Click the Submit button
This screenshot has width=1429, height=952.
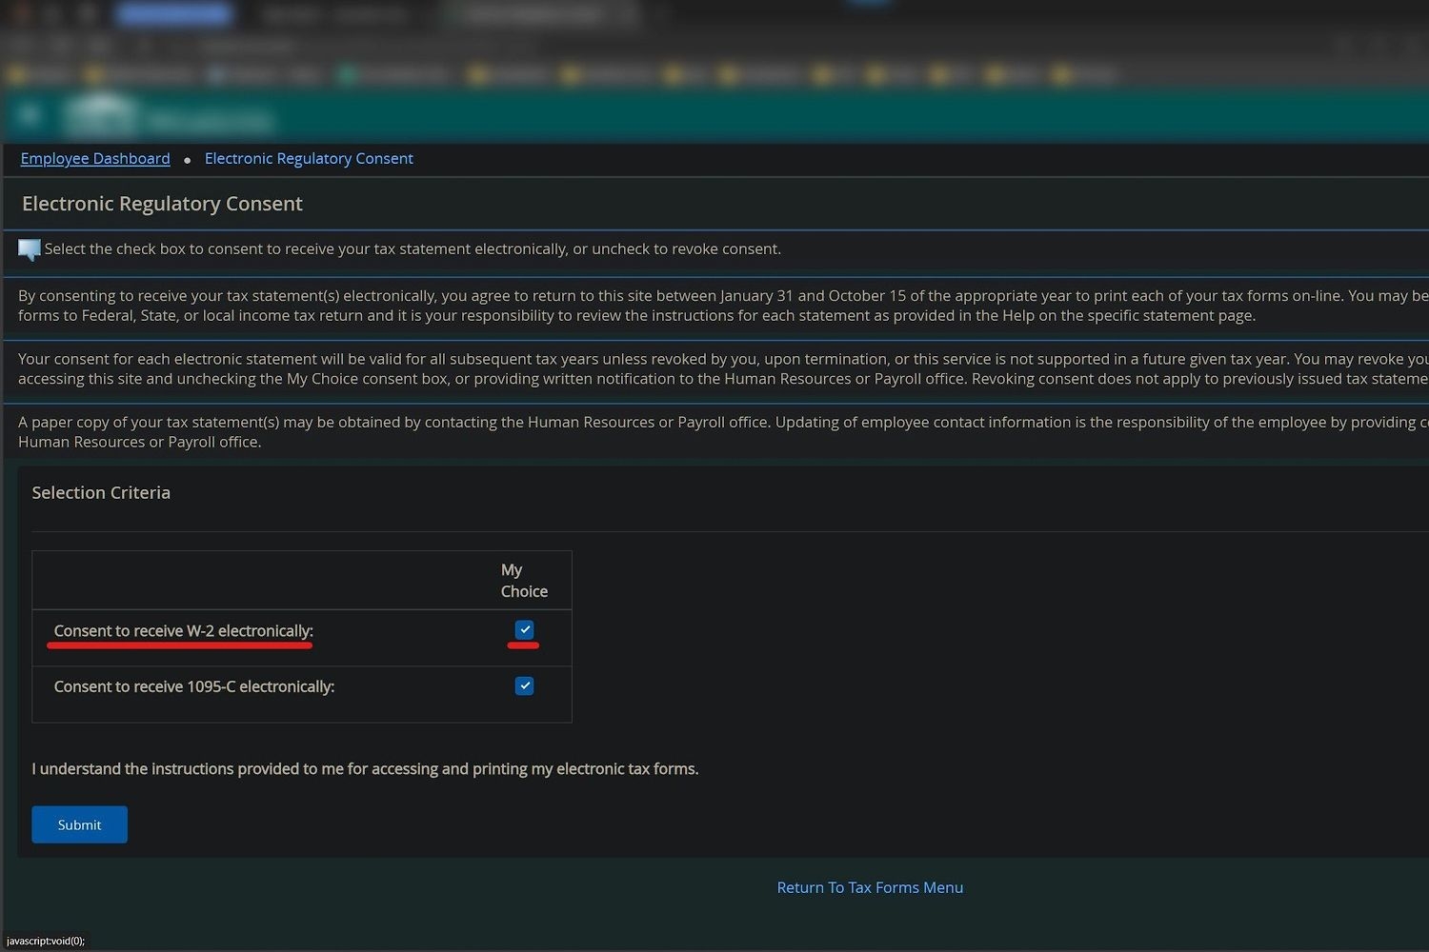[79, 824]
